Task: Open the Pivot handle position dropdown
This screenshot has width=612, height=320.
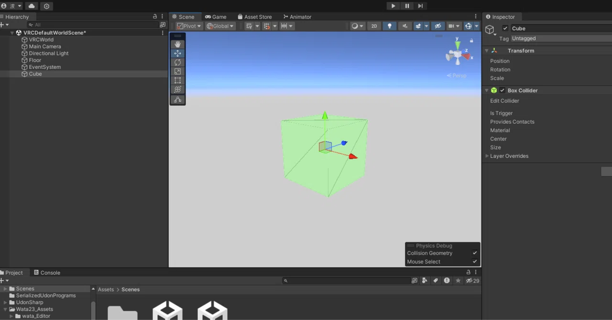Action: (x=189, y=26)
